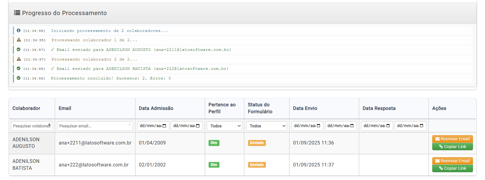Copiar Link for ADENILSON AUGUSTO
This screenshot has width=485, height=180.
click(452, 147)
